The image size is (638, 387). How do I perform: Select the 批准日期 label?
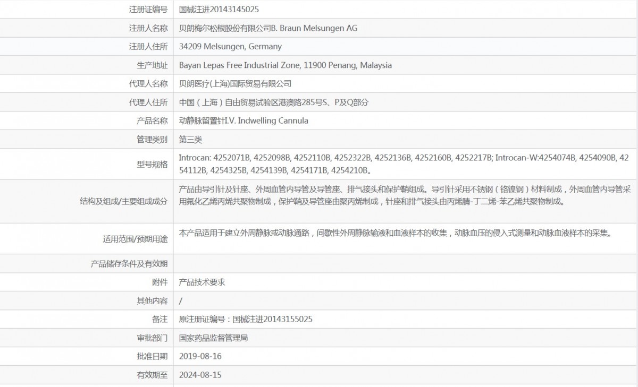point(152,357)
